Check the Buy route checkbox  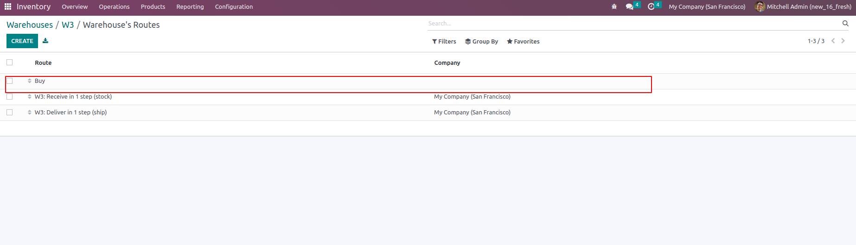point(10,81)
